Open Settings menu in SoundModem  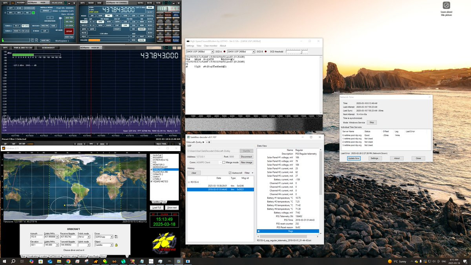190,46
